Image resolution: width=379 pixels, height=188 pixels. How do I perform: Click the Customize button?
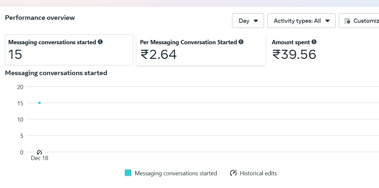[359, 21]
